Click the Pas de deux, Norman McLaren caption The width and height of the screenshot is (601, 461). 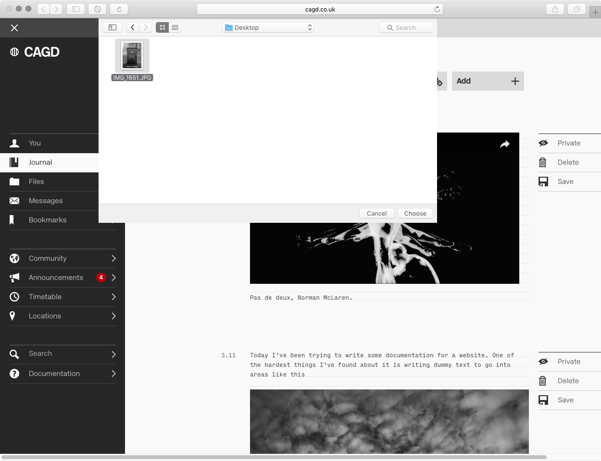pyautogui.click(x=301, y=298)
